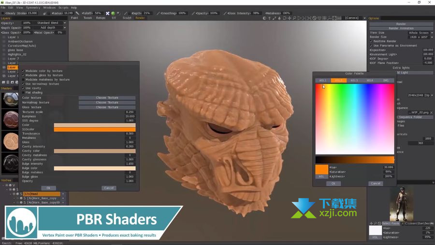Image resolution: width=435 pixels, height=245 pixels.
Task: Click the plus icon next to Horn_Base_copy
Action: [x=63, y=199]
